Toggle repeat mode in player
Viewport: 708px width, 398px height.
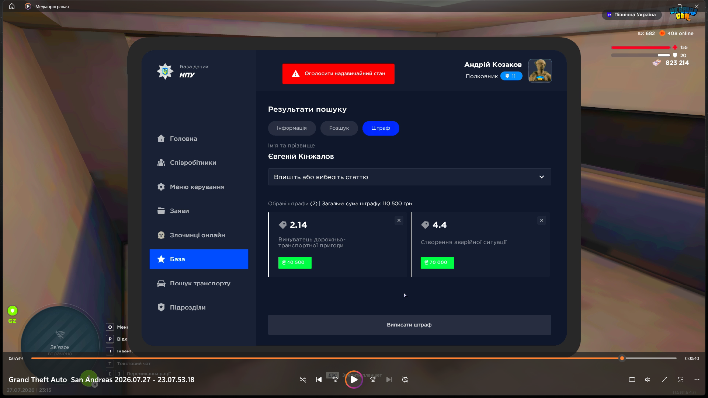405,380
